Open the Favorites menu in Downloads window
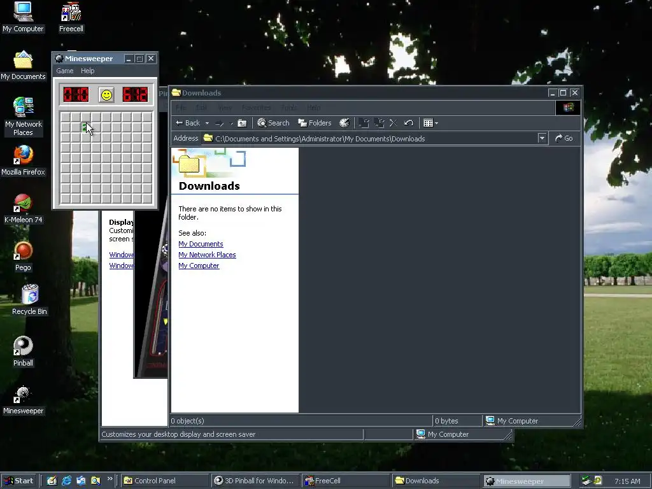The width and height of the screenshot is (652, 489). coord(256,108)
